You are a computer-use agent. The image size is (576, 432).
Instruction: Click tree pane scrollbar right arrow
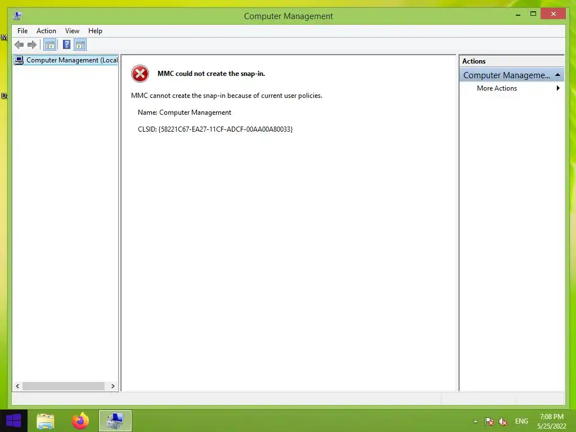(112, 386)
